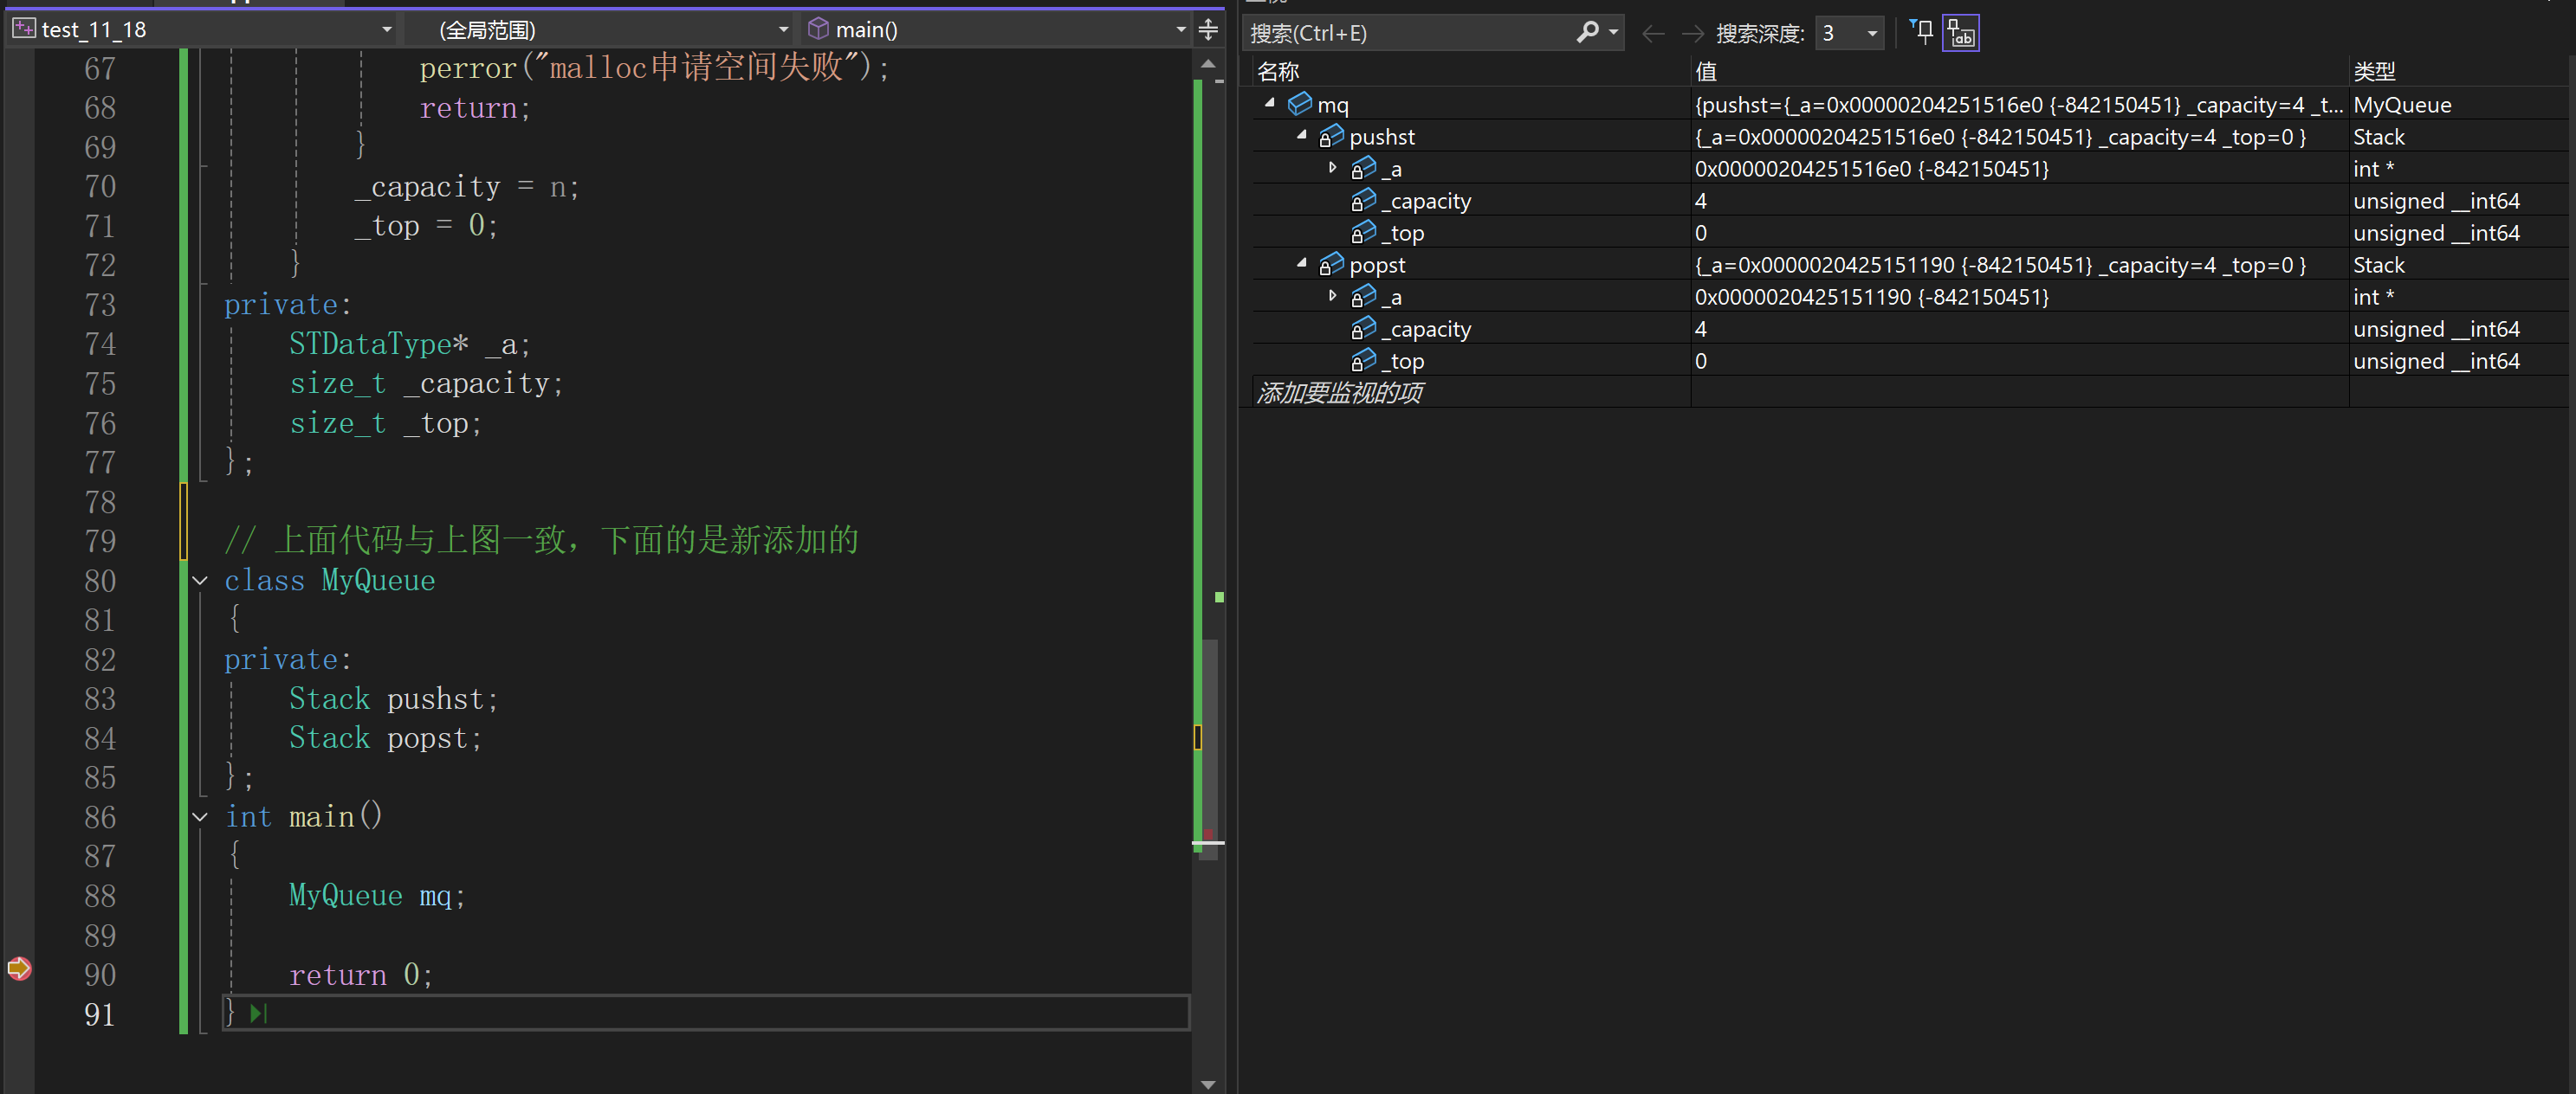
Task: Expand the _a pointer under popst
Action: tap(1332, 296)
